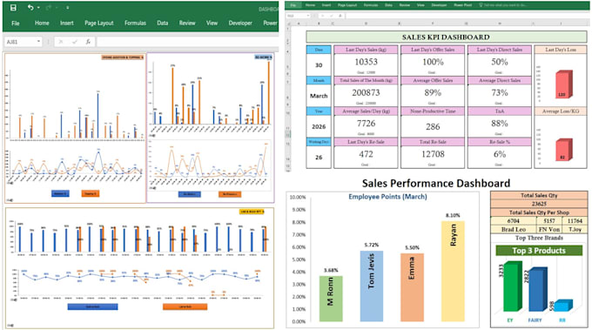The width and height of the screenshot is (592, 330).
Task: Select the cell showing 200873 total sales
Action: point(366,95)
